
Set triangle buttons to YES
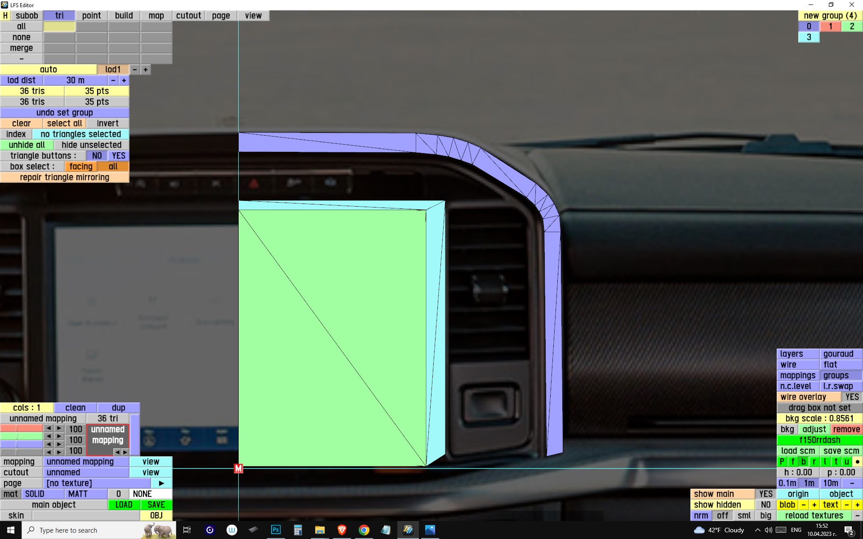[x=119, y=156]
